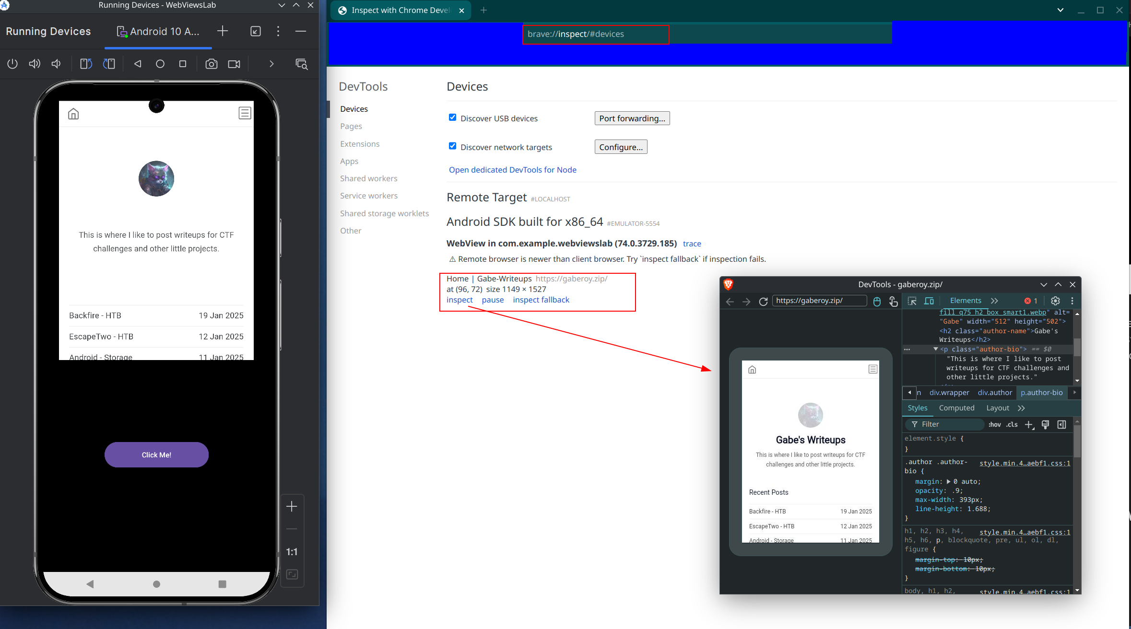Click the red error count badge in DevTools
Viewport: 1131px width, 629px height.
[1031, 301]
